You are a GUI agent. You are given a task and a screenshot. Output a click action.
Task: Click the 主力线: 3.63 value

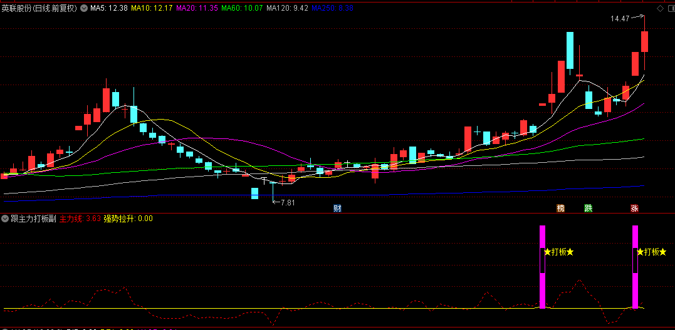pos(80,219)
